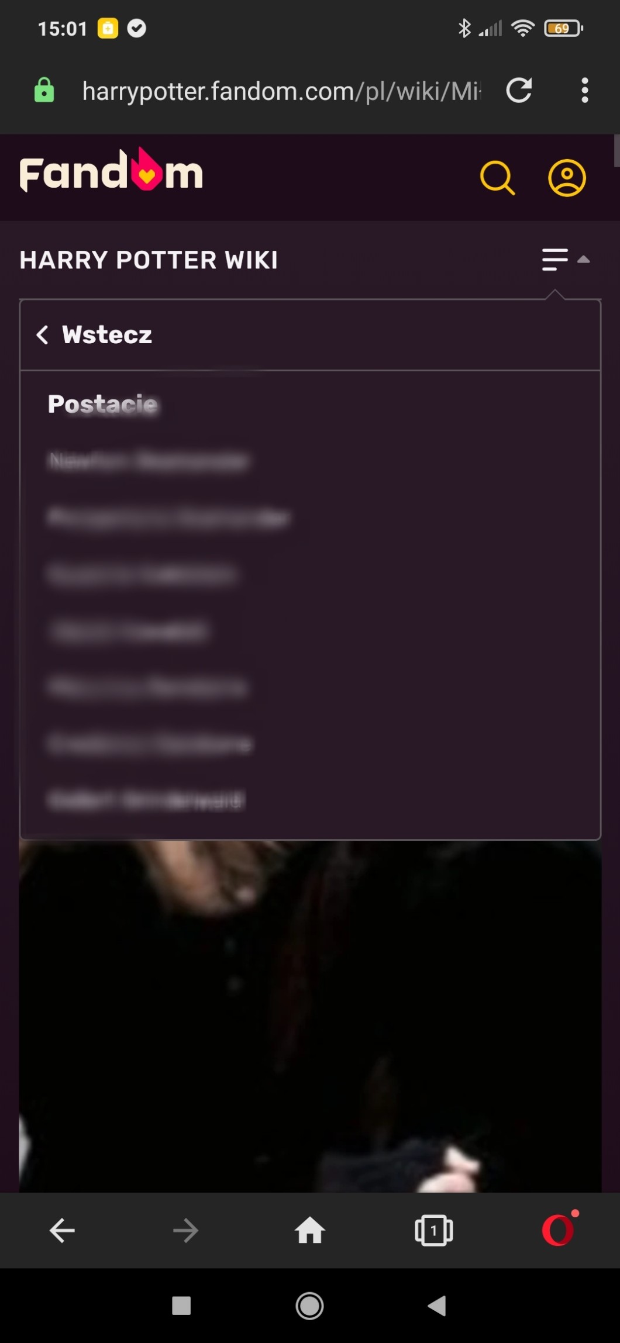Open the user account profile icon
The image size is (620, 1343).
pyautogui.click(x=567, y=178)
